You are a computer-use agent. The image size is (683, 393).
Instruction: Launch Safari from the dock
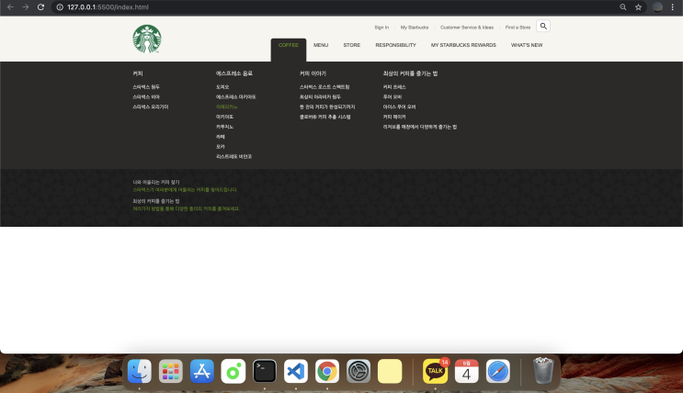click(498, 371)
